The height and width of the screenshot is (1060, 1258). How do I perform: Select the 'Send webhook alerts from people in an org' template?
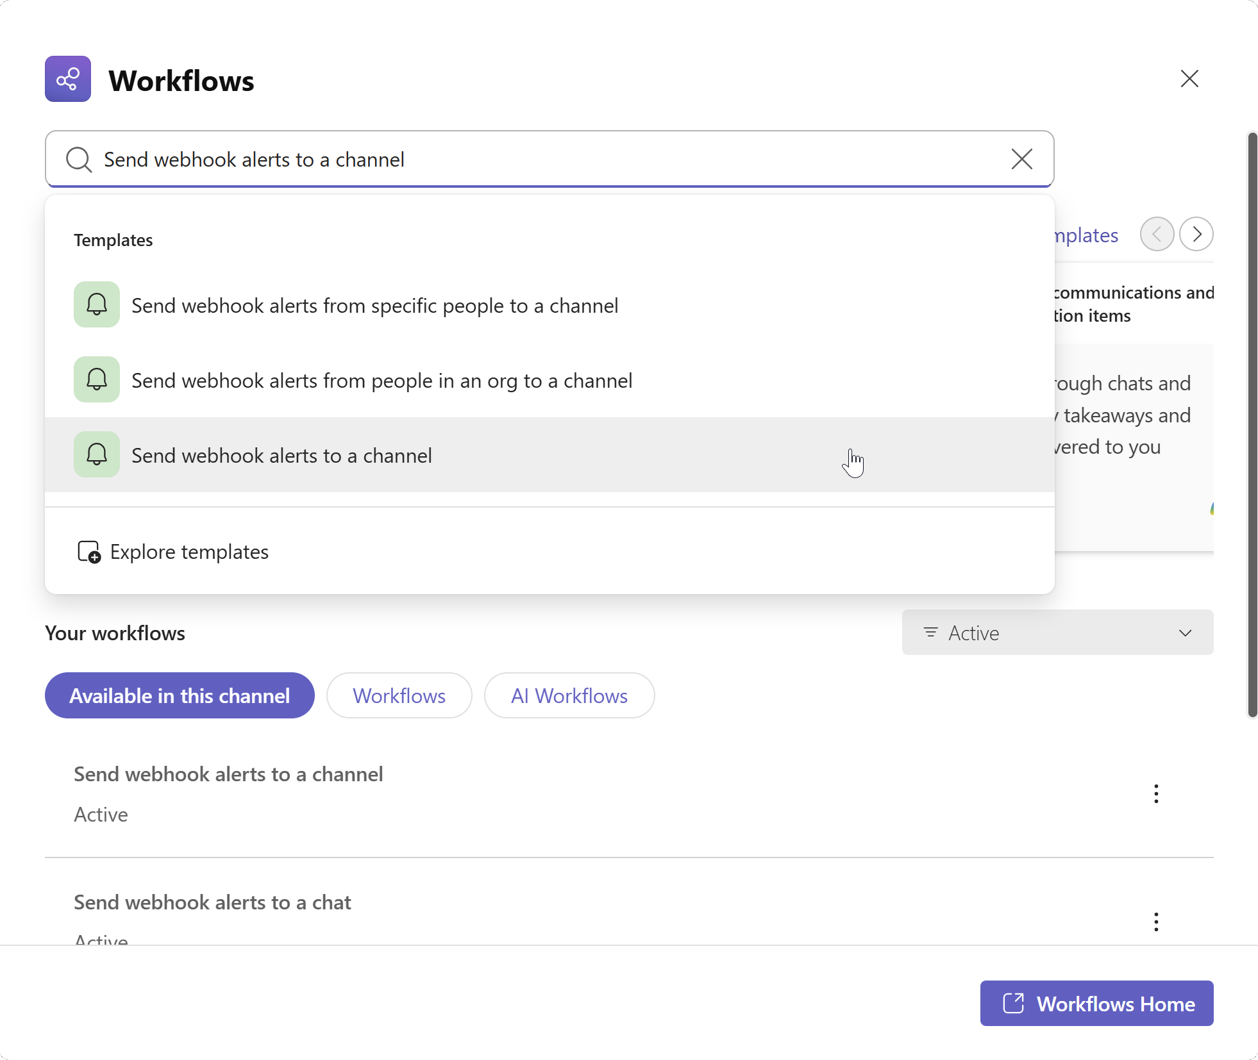point(382,380)
